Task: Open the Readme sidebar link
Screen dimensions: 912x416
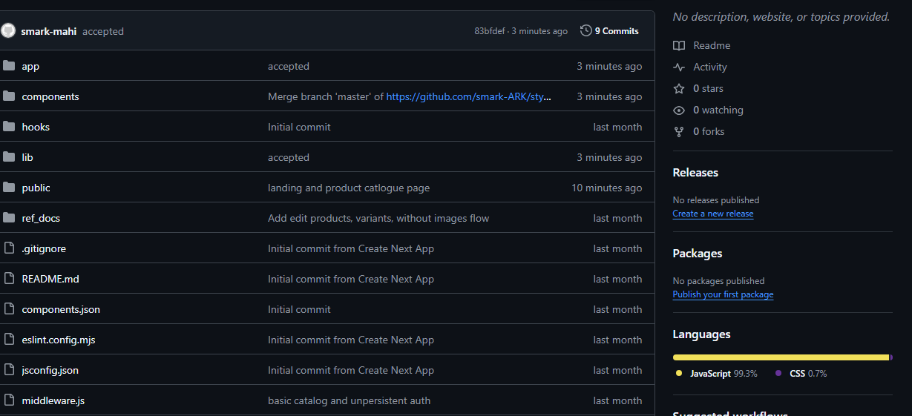Action: tap(701, 45)
